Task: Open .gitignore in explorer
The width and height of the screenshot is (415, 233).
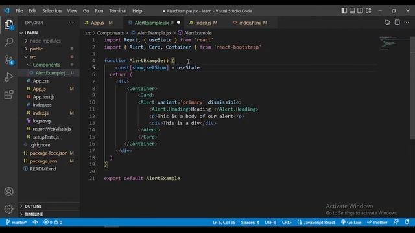Action: click(x=49, y=145)
